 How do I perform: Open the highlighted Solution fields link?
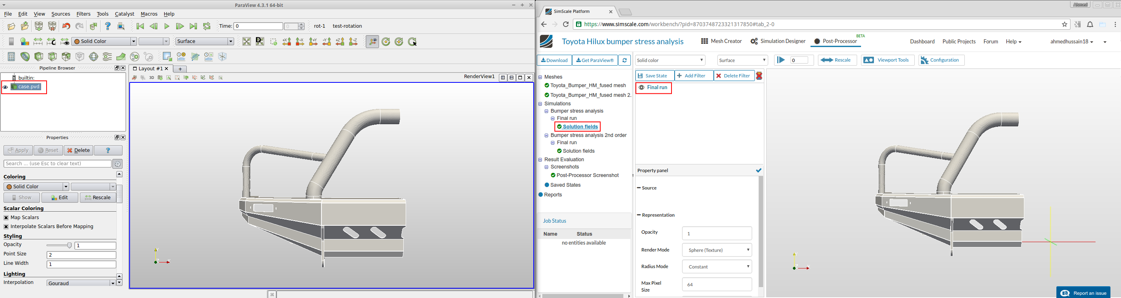pyautogui.click(x=580, y=127)
